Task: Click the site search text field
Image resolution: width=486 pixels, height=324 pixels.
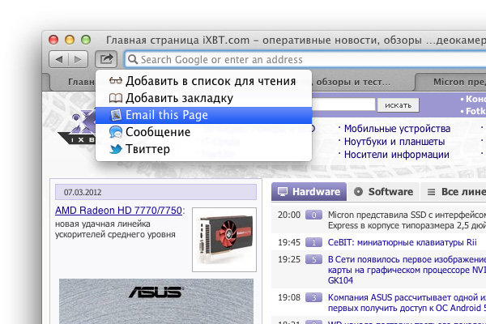Action: [x=343, y=104]
